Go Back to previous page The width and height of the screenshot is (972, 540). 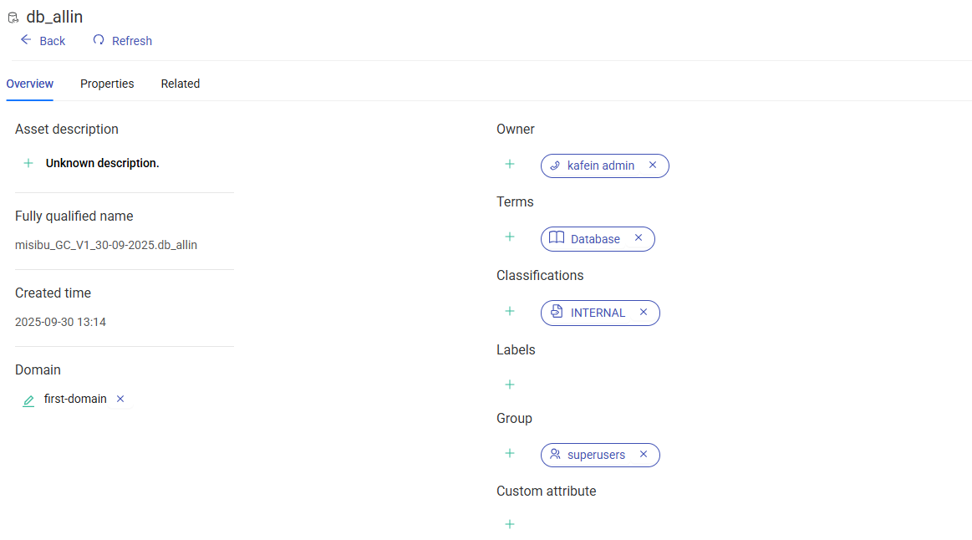pos(43,40)
